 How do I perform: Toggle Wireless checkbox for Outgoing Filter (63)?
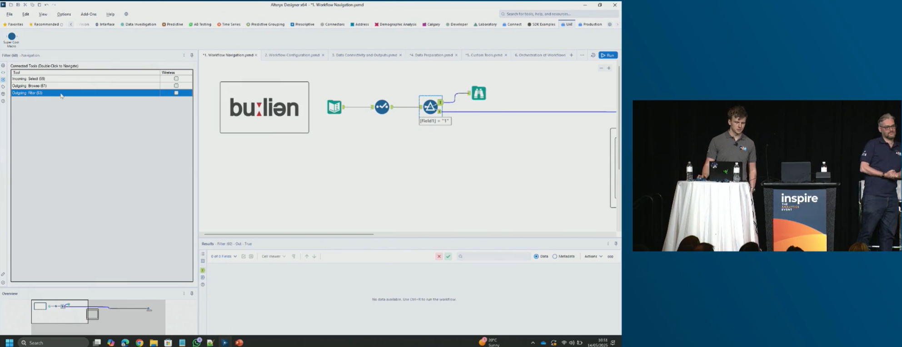[176, 93]
